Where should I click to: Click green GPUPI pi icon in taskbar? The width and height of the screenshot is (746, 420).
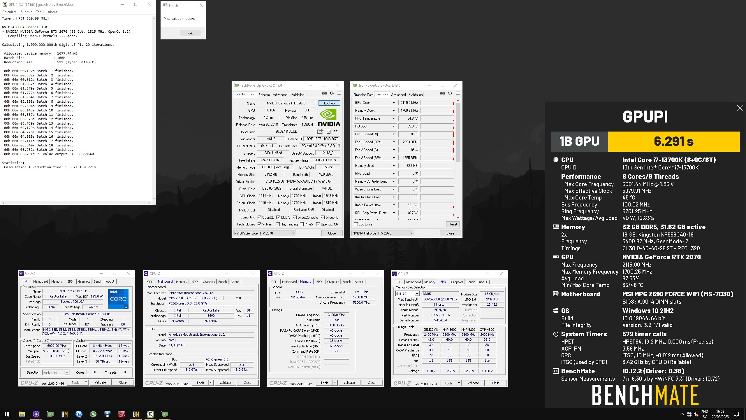coord(150,414)
